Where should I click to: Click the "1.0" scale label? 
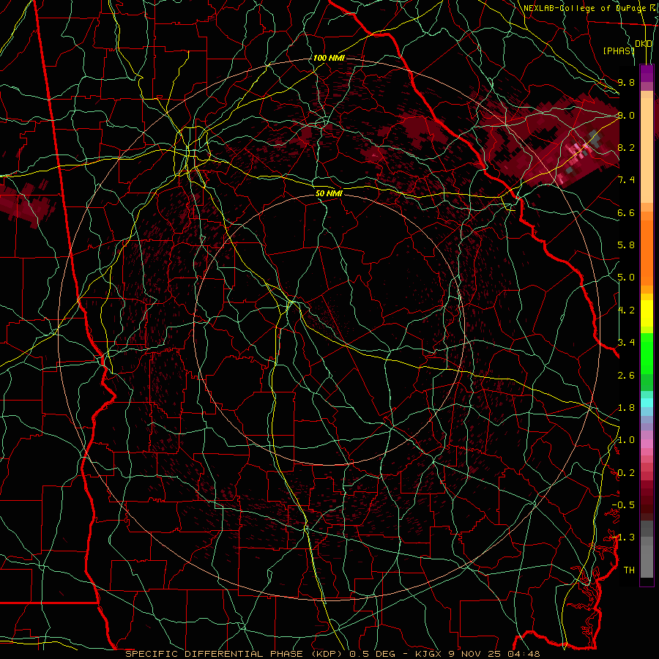[x=626, y=440]
